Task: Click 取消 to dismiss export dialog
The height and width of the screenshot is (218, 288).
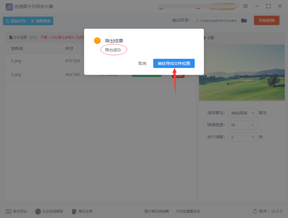Action: tap(142, 63)
